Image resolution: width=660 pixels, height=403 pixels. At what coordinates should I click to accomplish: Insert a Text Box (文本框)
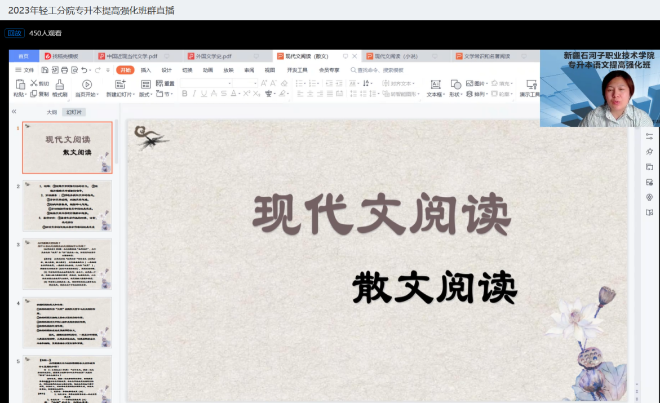coord(435,85)
